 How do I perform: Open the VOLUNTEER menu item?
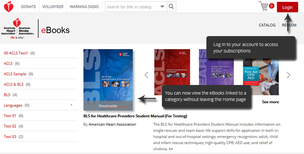click(53, 7)
